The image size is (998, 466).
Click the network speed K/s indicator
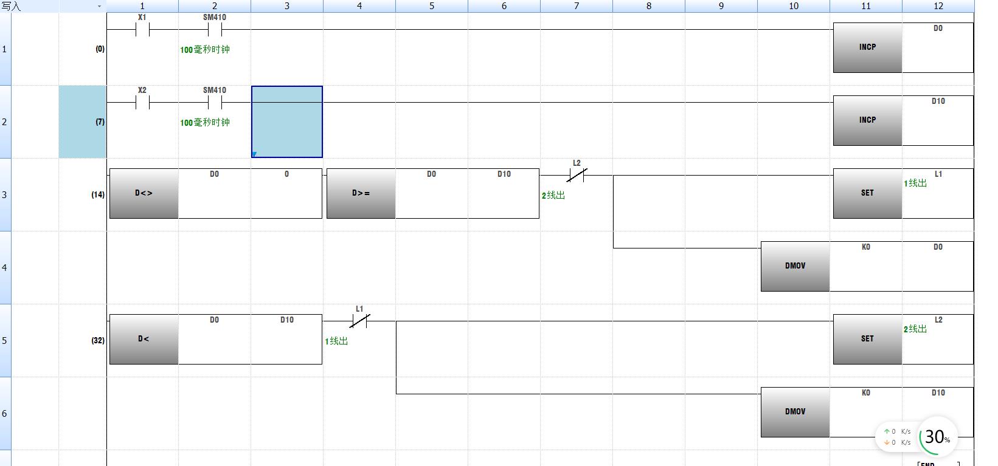pyautogui.click(x=897, y=437)
